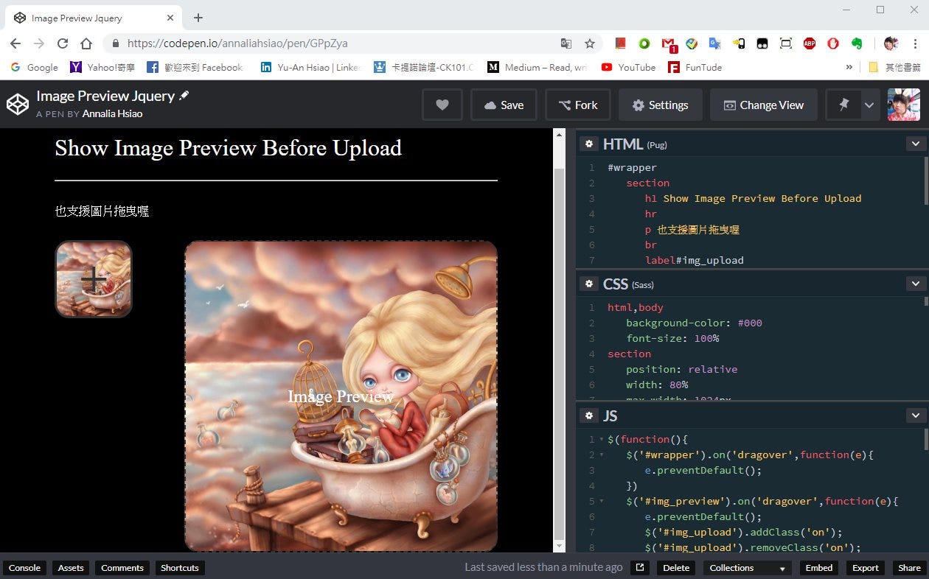This screenshot has height=579, width=929.
Task: Click the code line 'label#img_upload'
Action: coord(694,260)
